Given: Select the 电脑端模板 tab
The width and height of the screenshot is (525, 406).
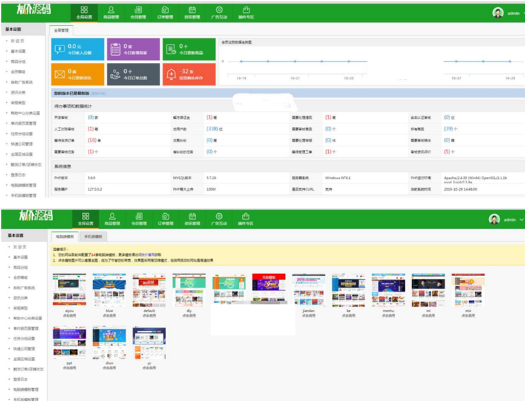Looking at the screenshot, I should pyautogui.click(x=66, y=235).
